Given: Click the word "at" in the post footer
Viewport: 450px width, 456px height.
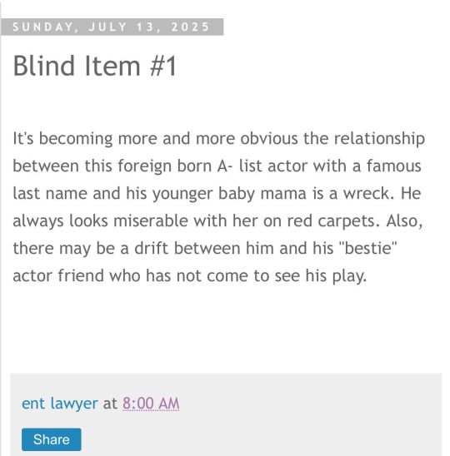Looking at the screenshot, I should tap(110, 404).
